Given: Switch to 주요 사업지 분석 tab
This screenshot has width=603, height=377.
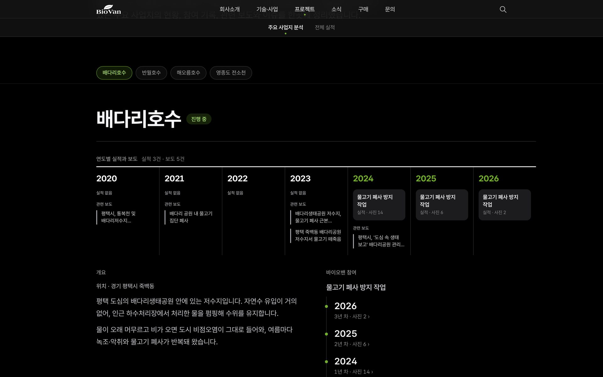Looking at the screenshot, I should pos(285,27).
